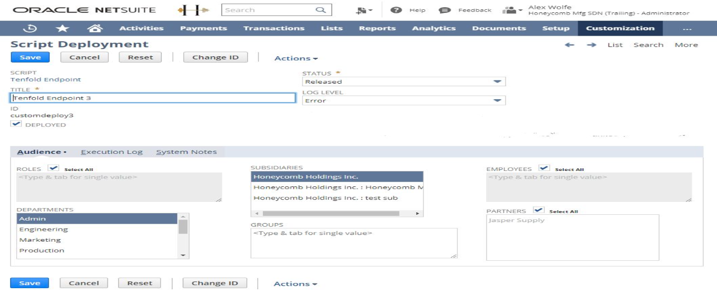Screen dimensions: 717x299
Task: Open the Tenfold Endpoint script link
Action: (x=46, y=80)
